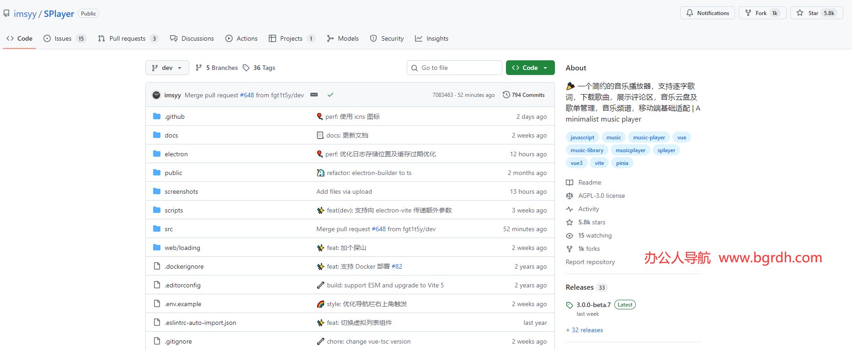Open the .env.example file
Image resolution: width=852 pixels, height=350 pixels.
tap(183, 304)
